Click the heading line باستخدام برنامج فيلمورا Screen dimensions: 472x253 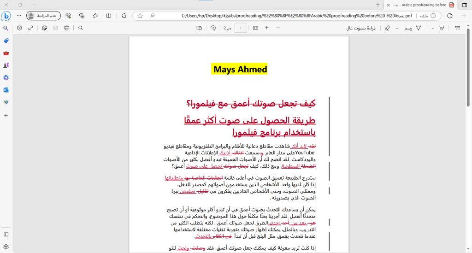click(x=274, y=132)
